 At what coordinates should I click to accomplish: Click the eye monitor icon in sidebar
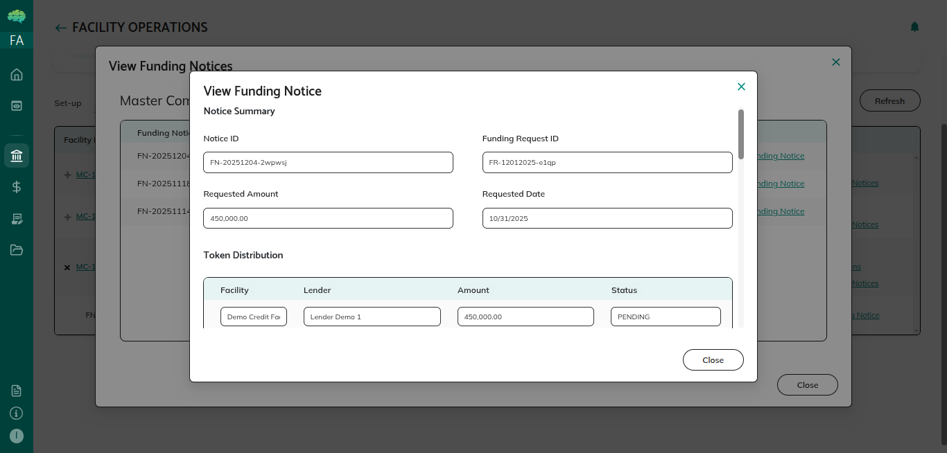tap(17, 106)
